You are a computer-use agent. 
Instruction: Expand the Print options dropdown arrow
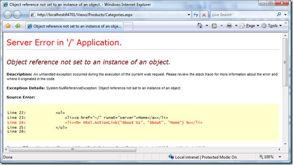pos(236,26)
